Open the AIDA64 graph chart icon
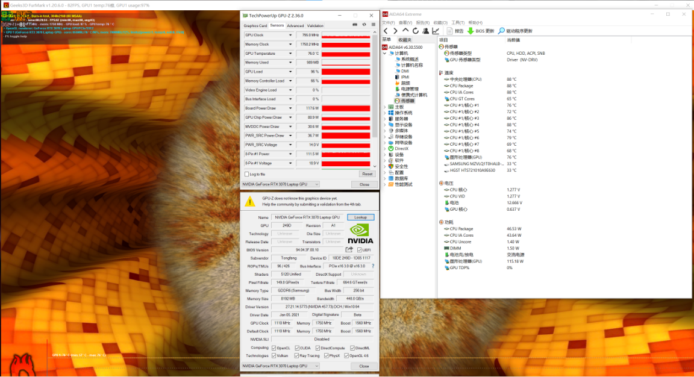This screenshot has width=694, height=377. (x=436, y=31)
